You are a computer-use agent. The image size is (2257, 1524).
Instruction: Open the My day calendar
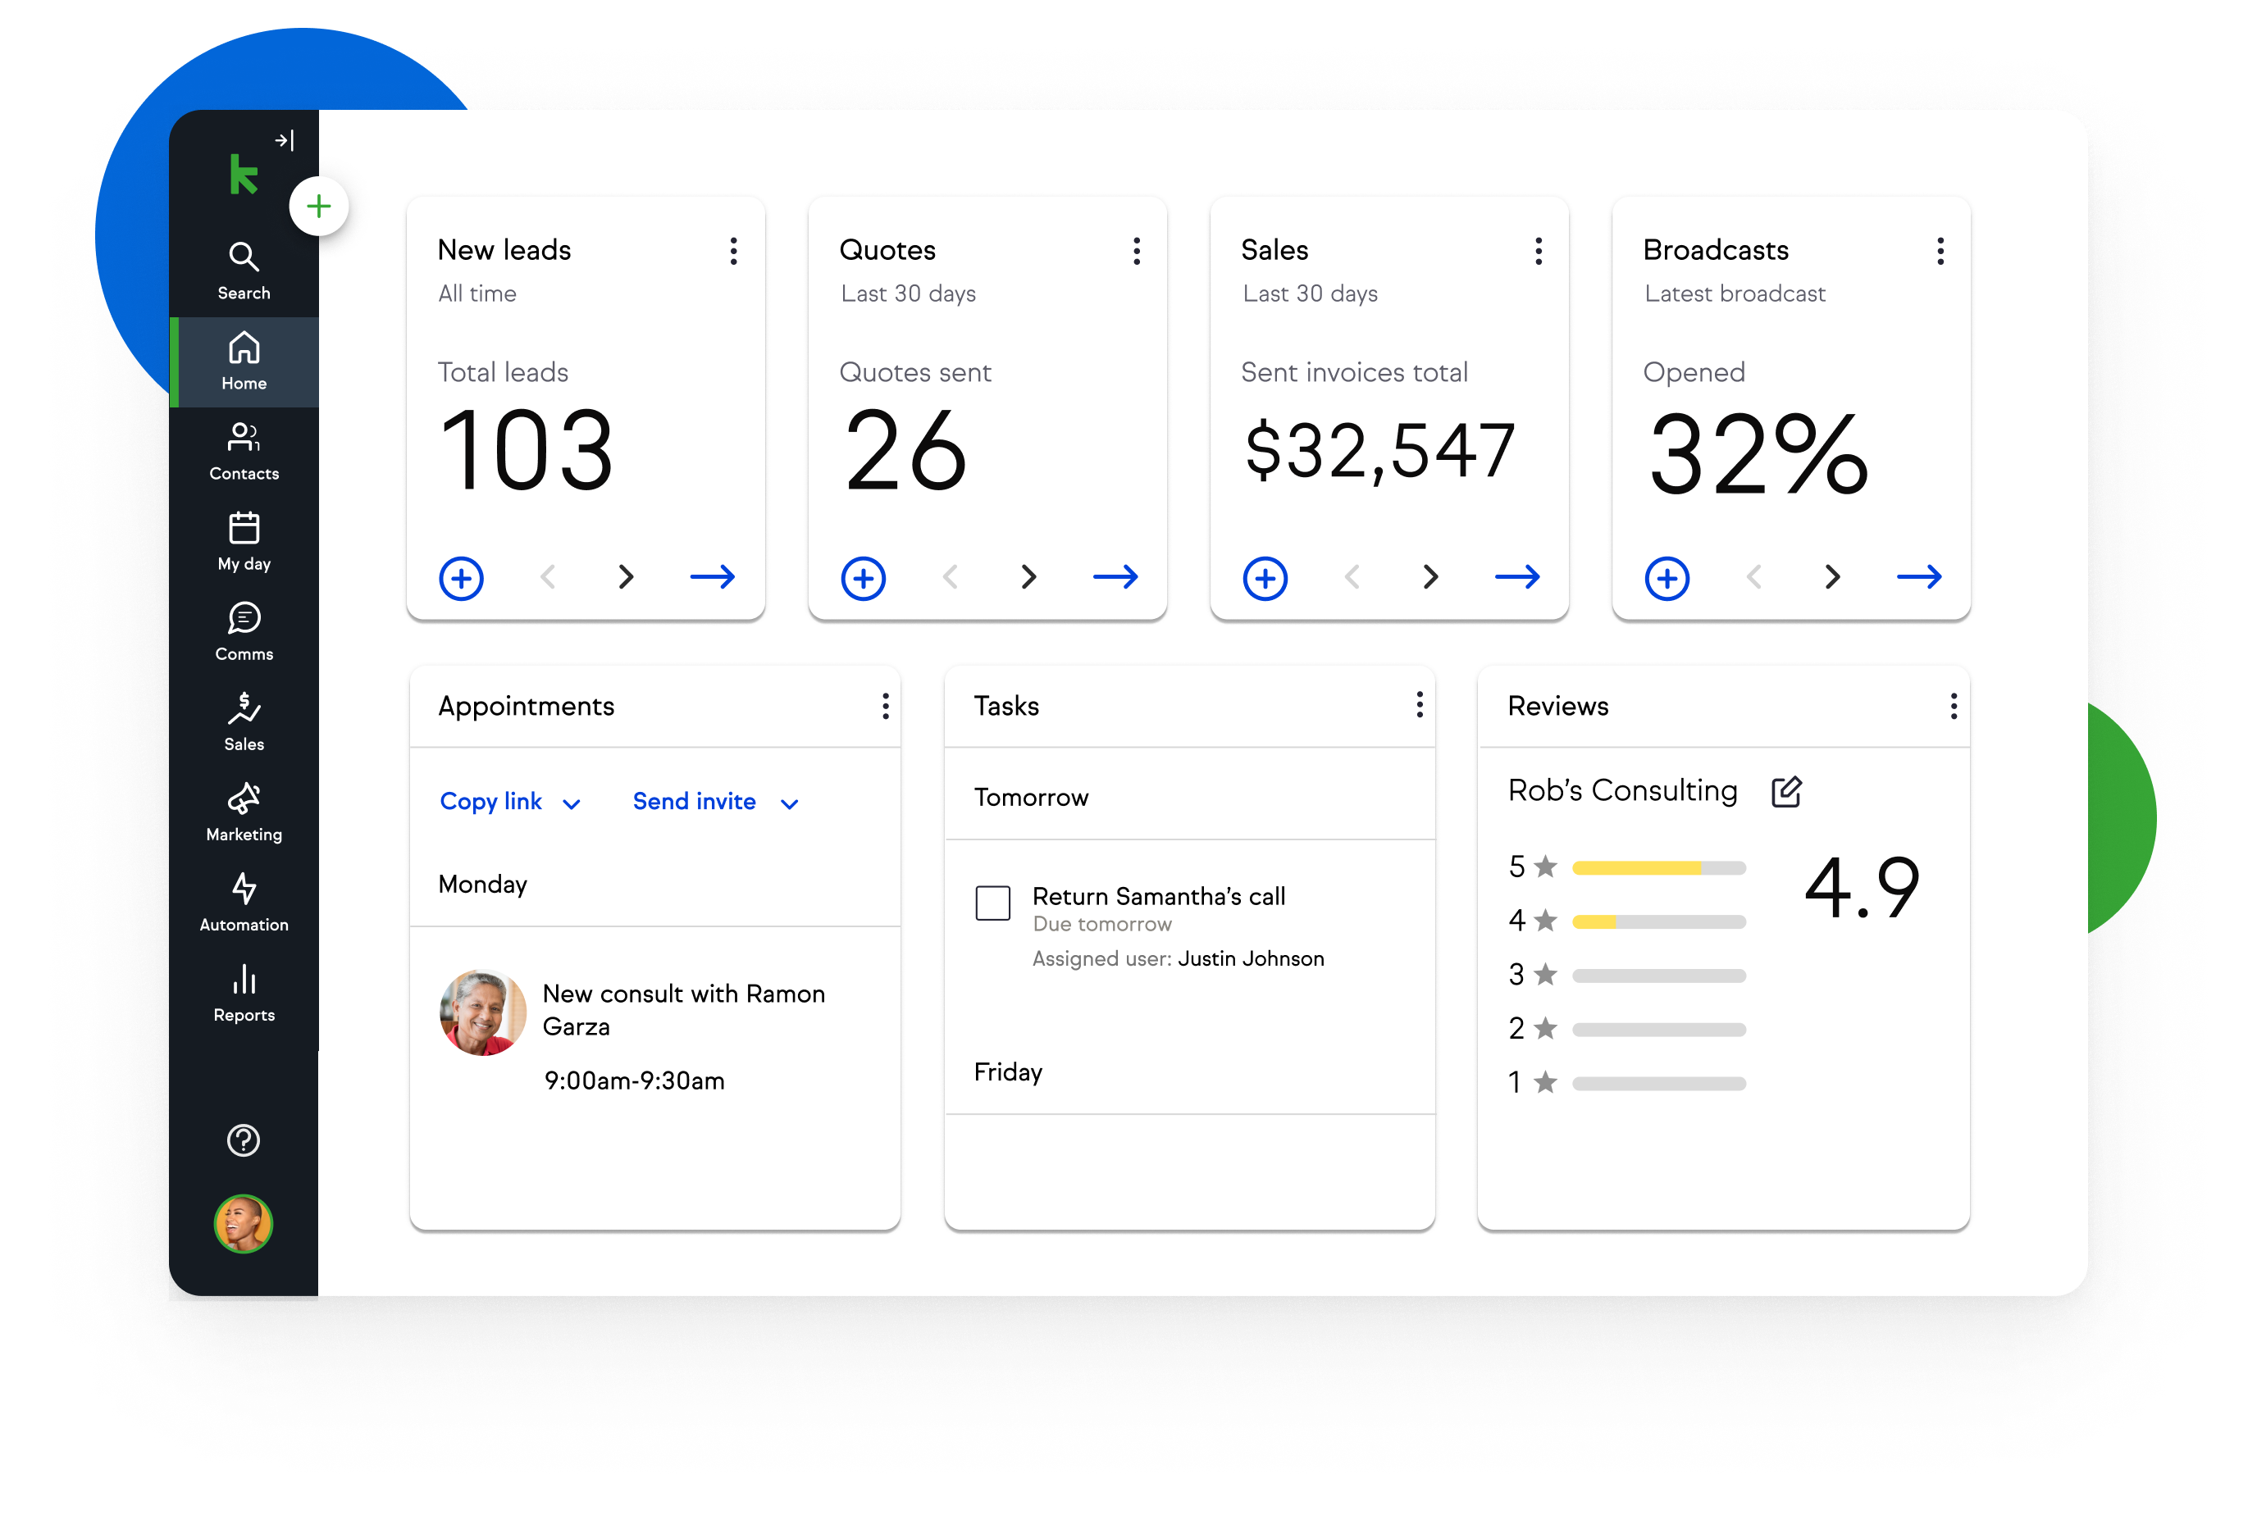coord(243,541)
